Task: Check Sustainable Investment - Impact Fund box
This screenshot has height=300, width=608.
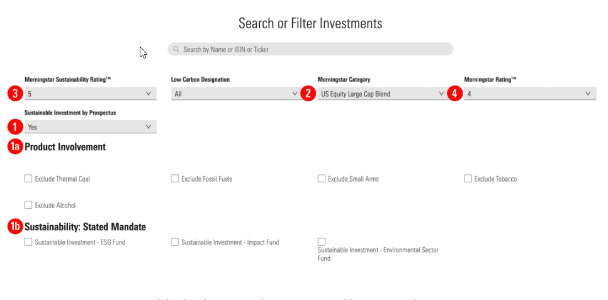Action: pos(175,242)
